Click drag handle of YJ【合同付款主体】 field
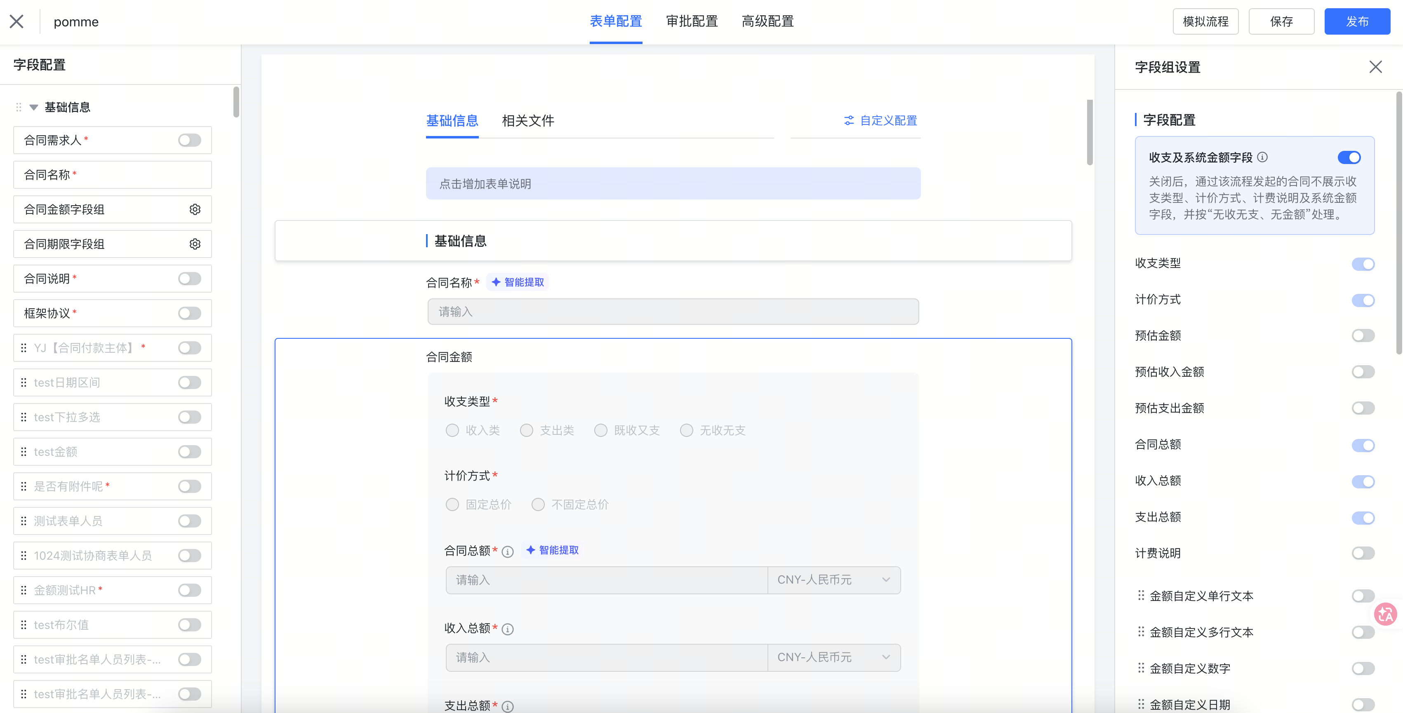Viewport: 1403px width, 713px height. click(x=24, y=348)
